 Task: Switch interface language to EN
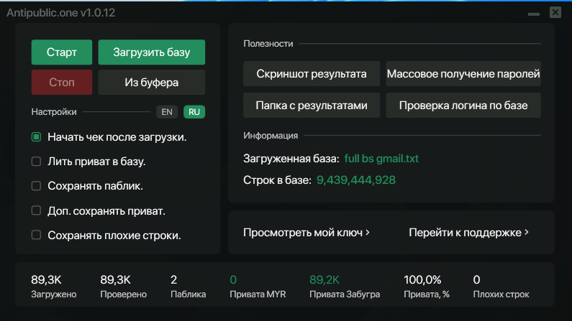(166, 112)
